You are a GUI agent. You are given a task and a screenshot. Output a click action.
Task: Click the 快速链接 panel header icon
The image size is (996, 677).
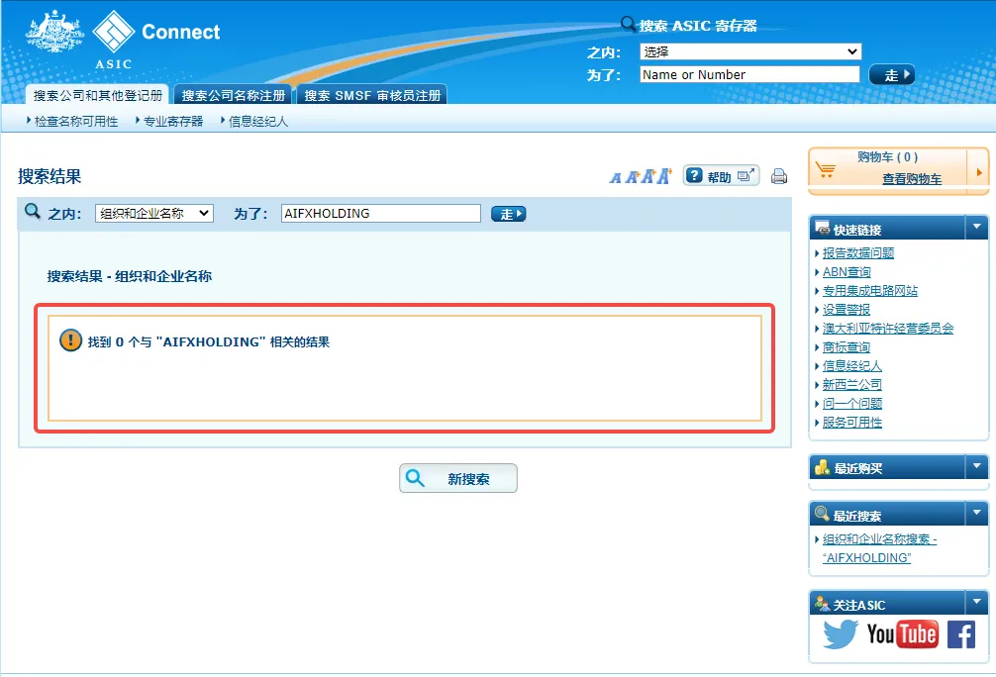(x=822, y=228)
